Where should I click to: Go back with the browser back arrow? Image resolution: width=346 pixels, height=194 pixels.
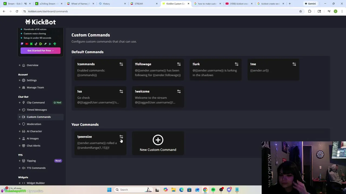coord(4,11)
